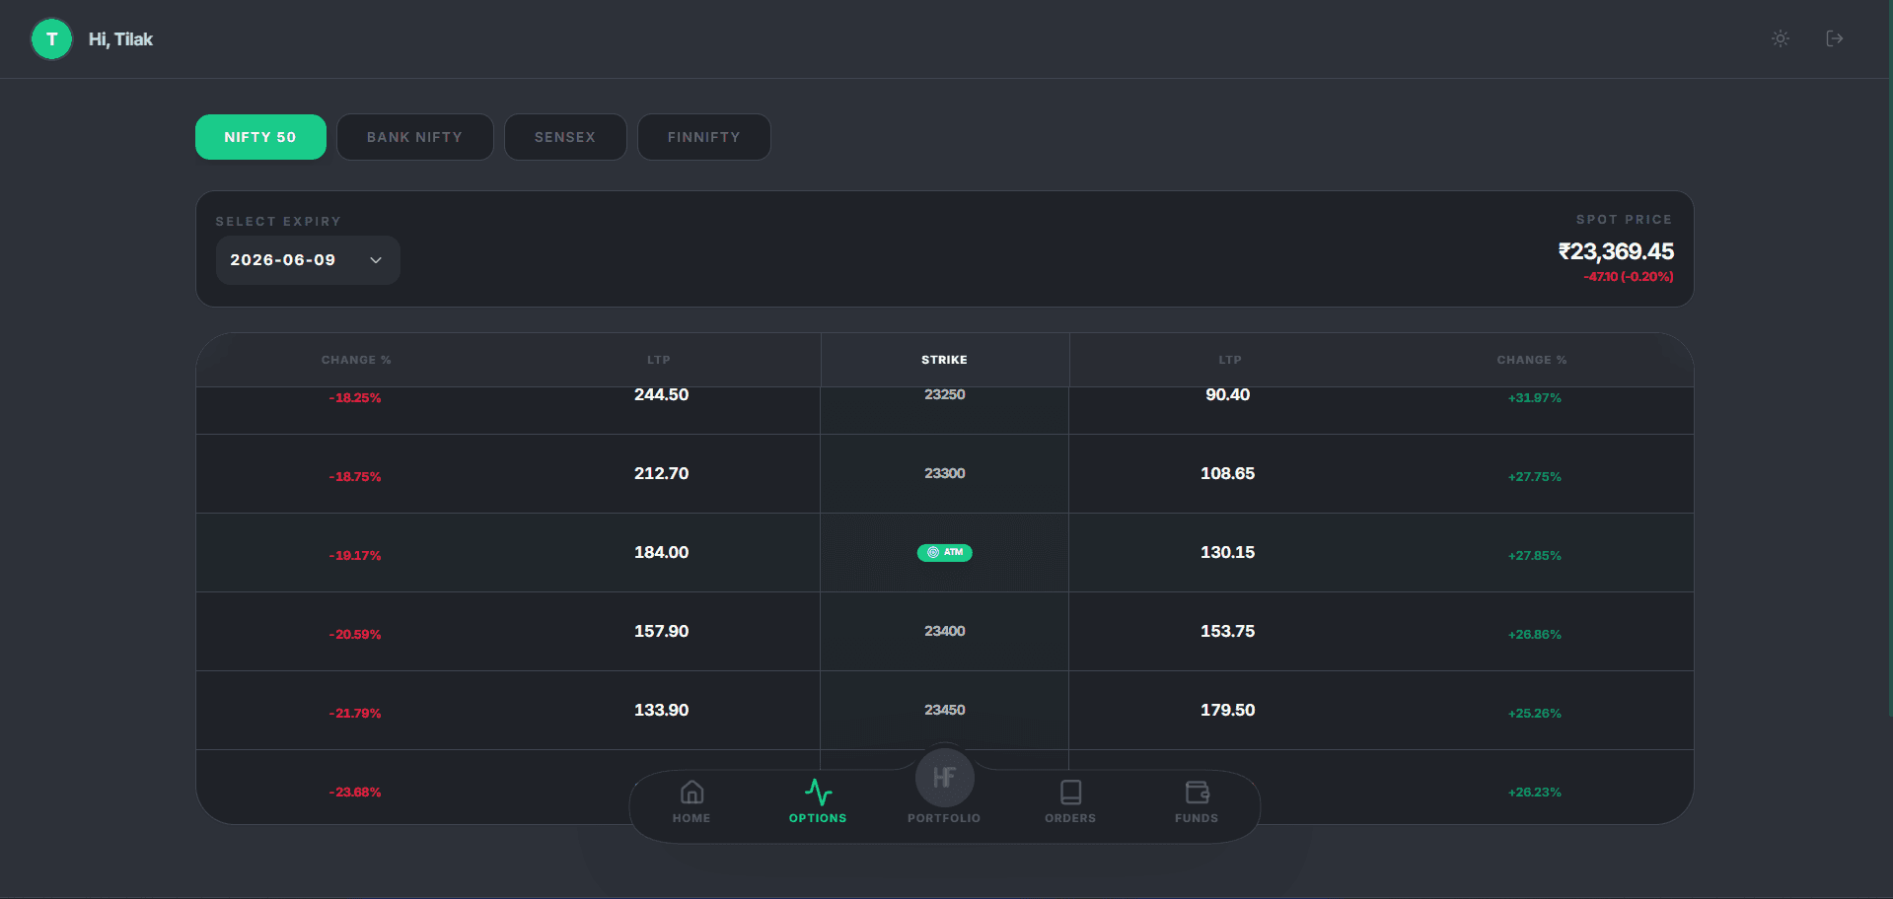Toggle the light/dark theme sun icon
The height and width of the screenshot is (899, 1893).
(1781, 38)
